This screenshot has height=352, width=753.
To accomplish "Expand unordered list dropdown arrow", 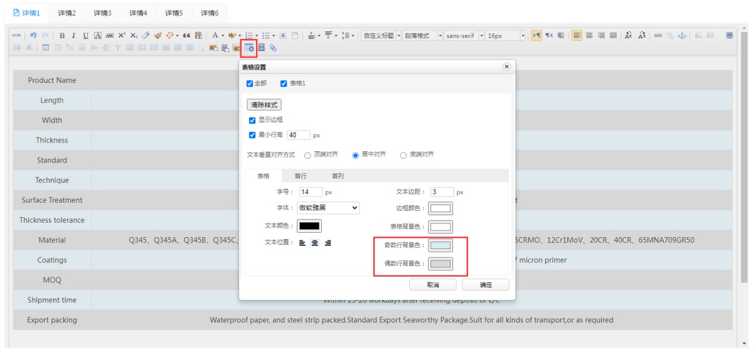I will pos(274,36).
